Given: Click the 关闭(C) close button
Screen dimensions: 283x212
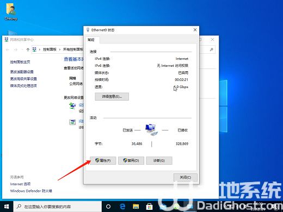Looking at the screenshot, I should [x=186, y=177].
